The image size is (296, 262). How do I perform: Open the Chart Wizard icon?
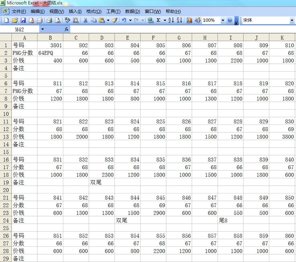(189, 20)
